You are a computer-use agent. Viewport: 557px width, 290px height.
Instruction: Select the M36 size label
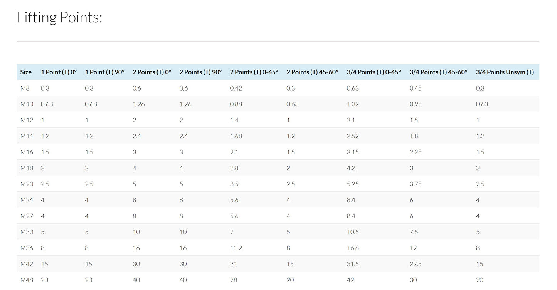tap(27, 248)
